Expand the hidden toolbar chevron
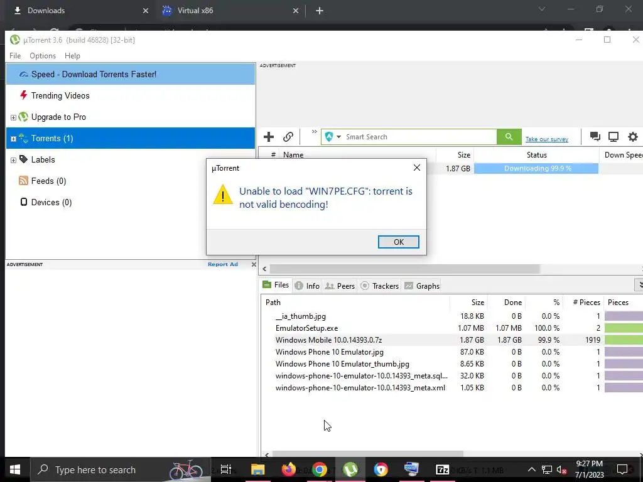This screenshot has height=482, width=643. tap(314, 132)
